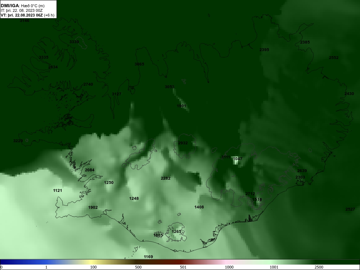Click the yellow section of the color scale
Viewport: 360px width, 270px height.
92,262
